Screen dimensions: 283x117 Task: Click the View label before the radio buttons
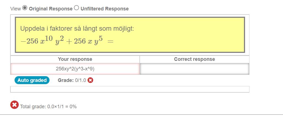pyautogui.click(x=15, y=9)
